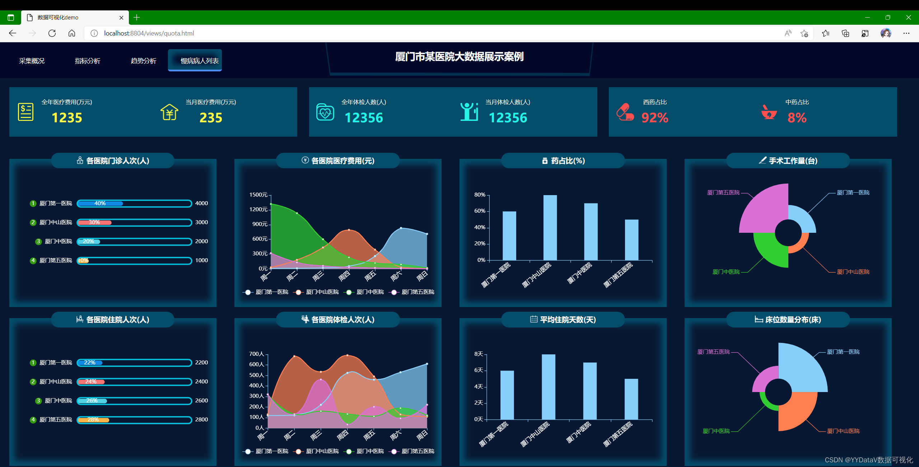
Task: Click the browser refresh button
Action: click(52, 33)
